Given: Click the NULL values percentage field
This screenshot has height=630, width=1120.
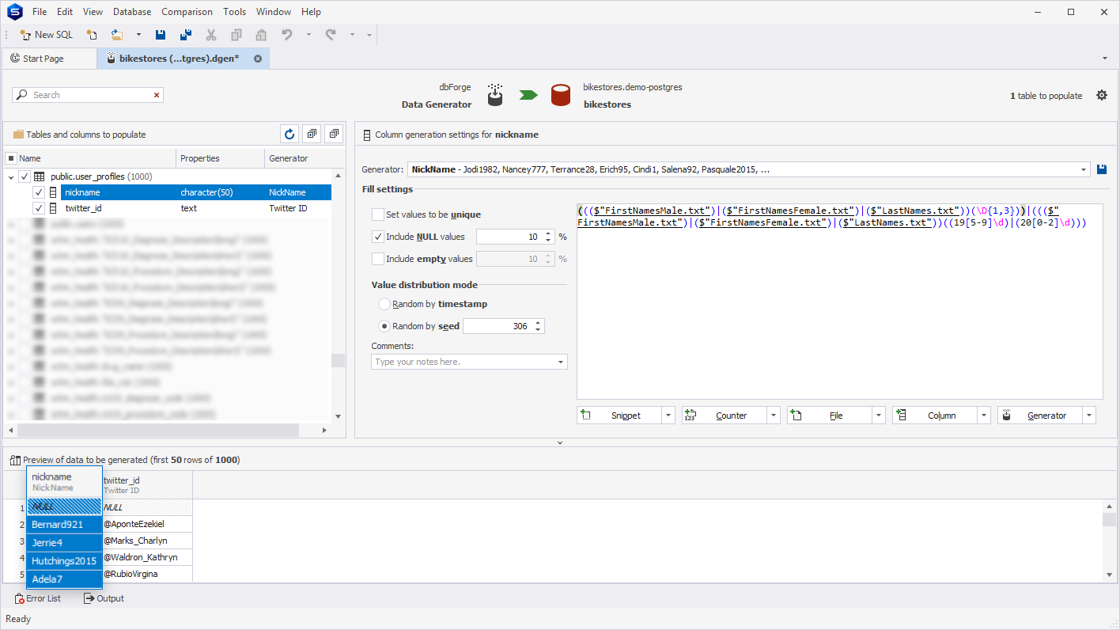Looking at the screenshot, I should [509, 237].
